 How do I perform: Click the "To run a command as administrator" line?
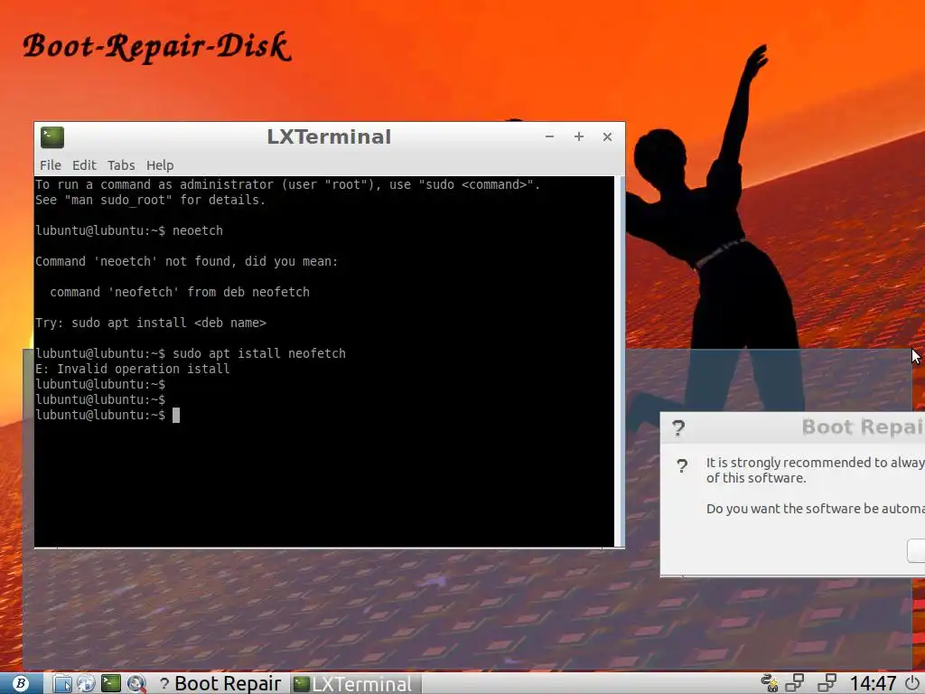(287, 184)
